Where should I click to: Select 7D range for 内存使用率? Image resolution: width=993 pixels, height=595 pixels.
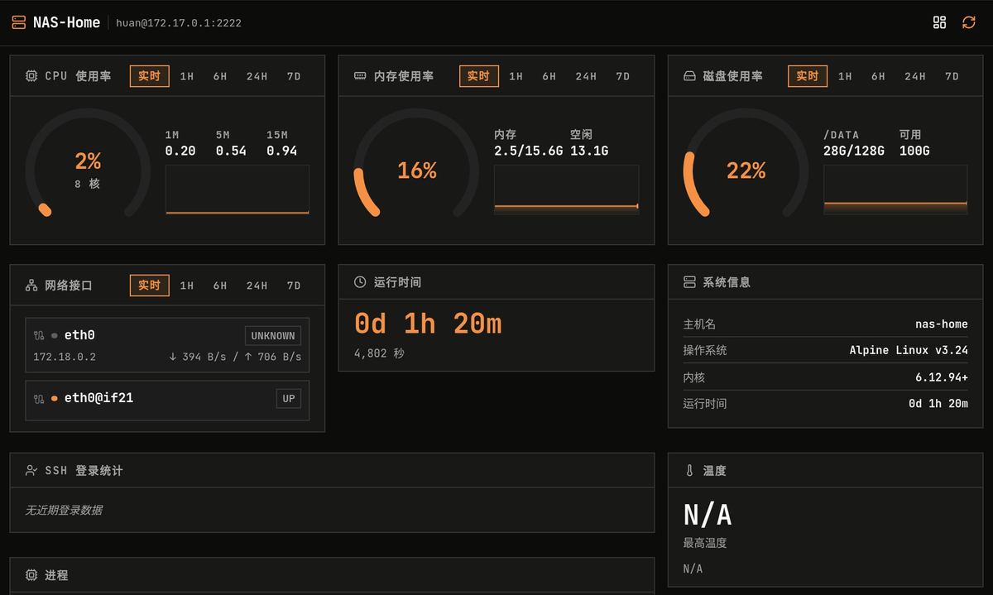pos(623,76)
